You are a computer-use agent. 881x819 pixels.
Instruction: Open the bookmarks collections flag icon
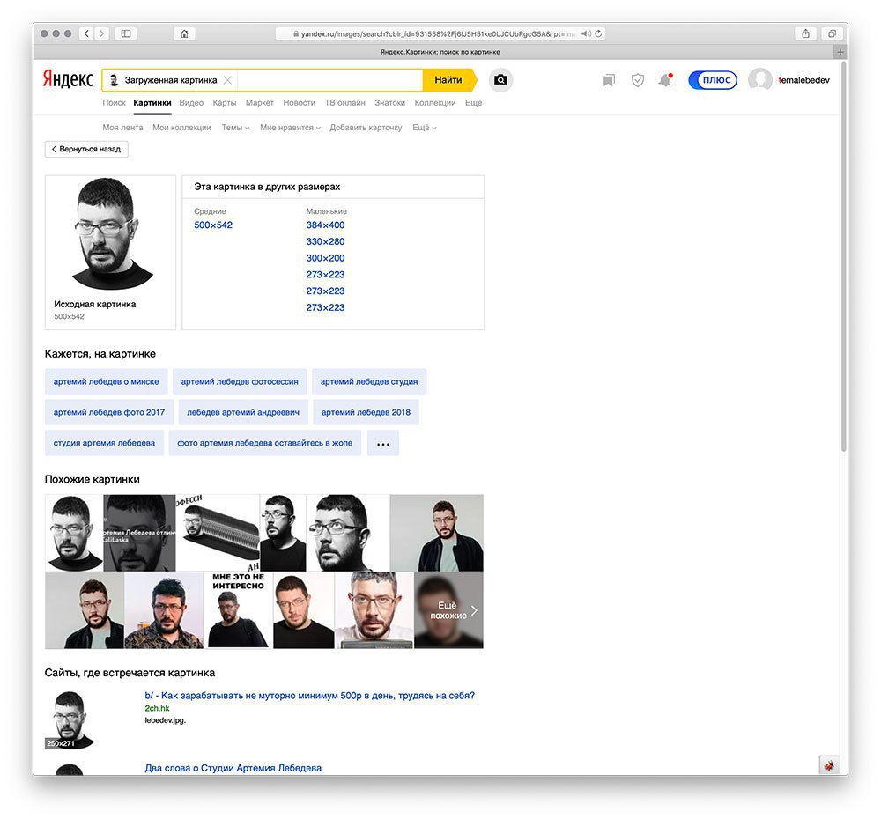point(609,80)
